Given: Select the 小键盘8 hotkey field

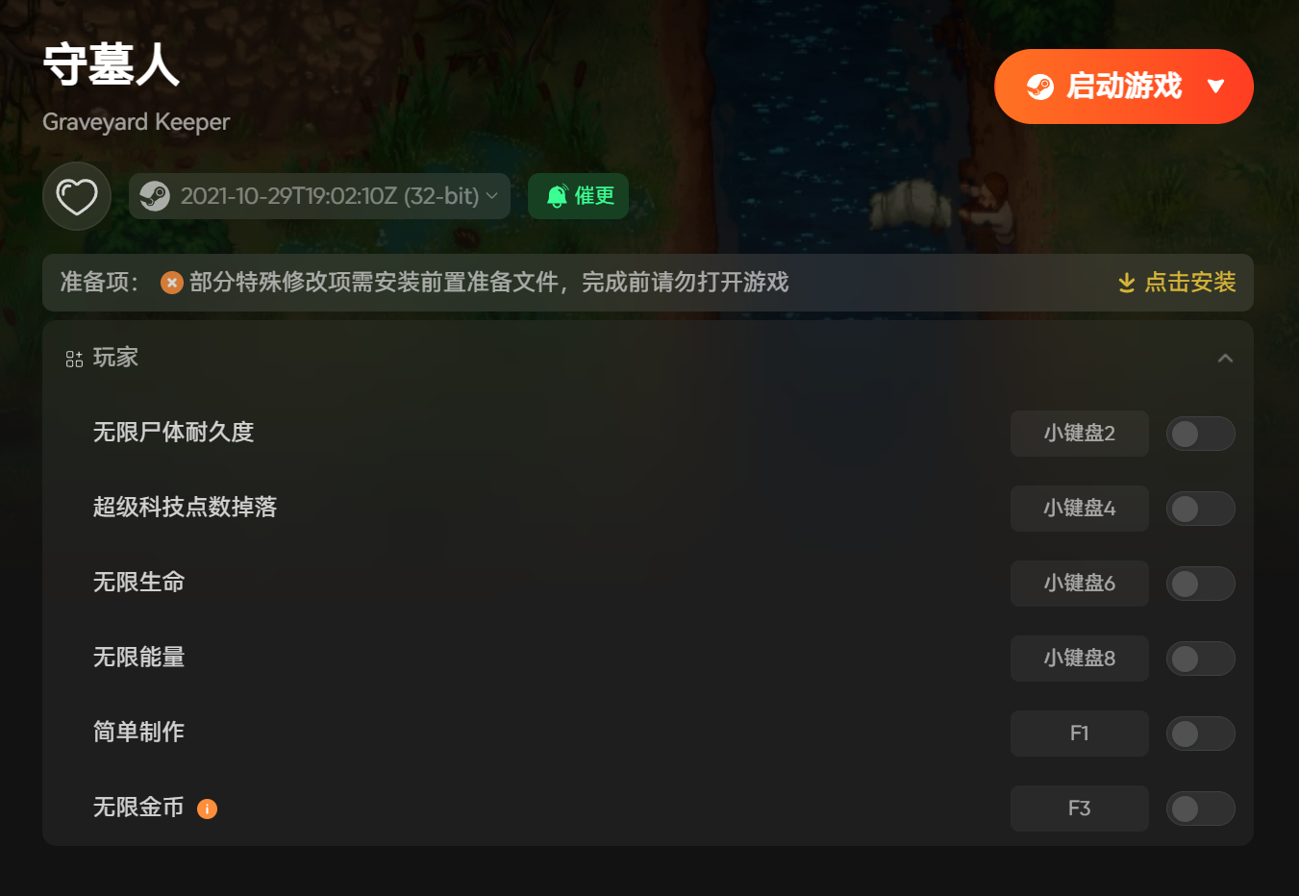Looking at the screenshot, I should pos(1080,659).
